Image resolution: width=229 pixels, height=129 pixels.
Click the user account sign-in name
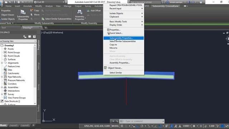[x=176, y=2]
